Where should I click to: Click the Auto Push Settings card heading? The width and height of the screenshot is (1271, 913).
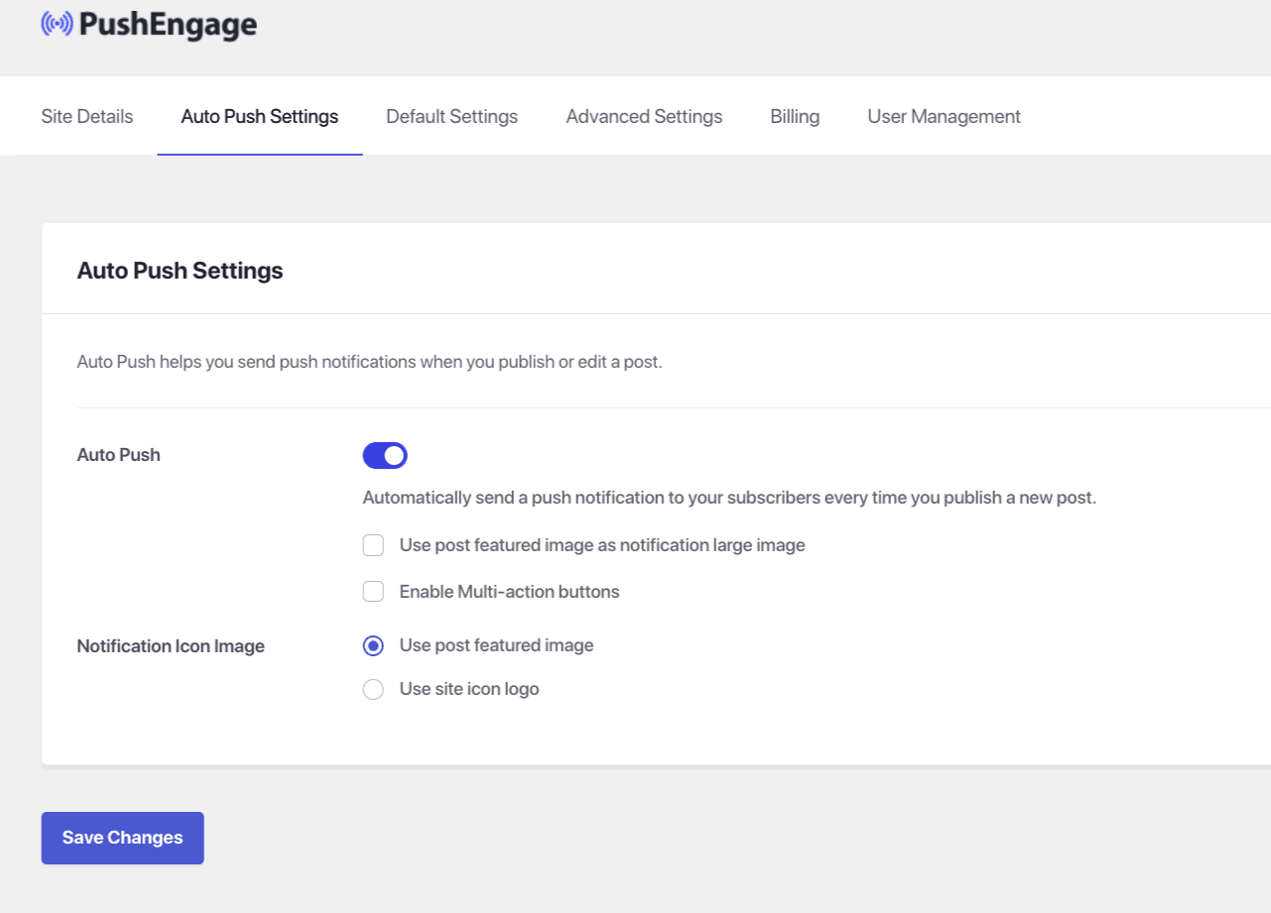[x=180, y=271]
